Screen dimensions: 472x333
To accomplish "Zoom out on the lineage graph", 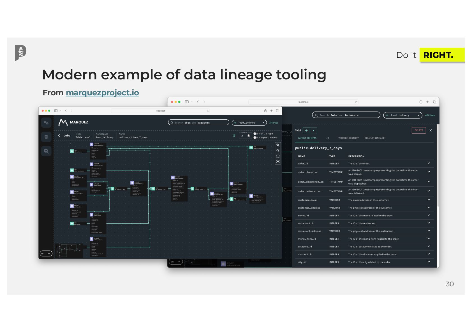I will pos(278,151).
